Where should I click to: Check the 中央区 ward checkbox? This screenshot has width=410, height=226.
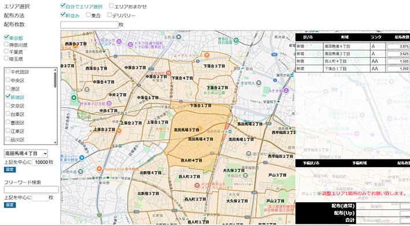(8, 80)
